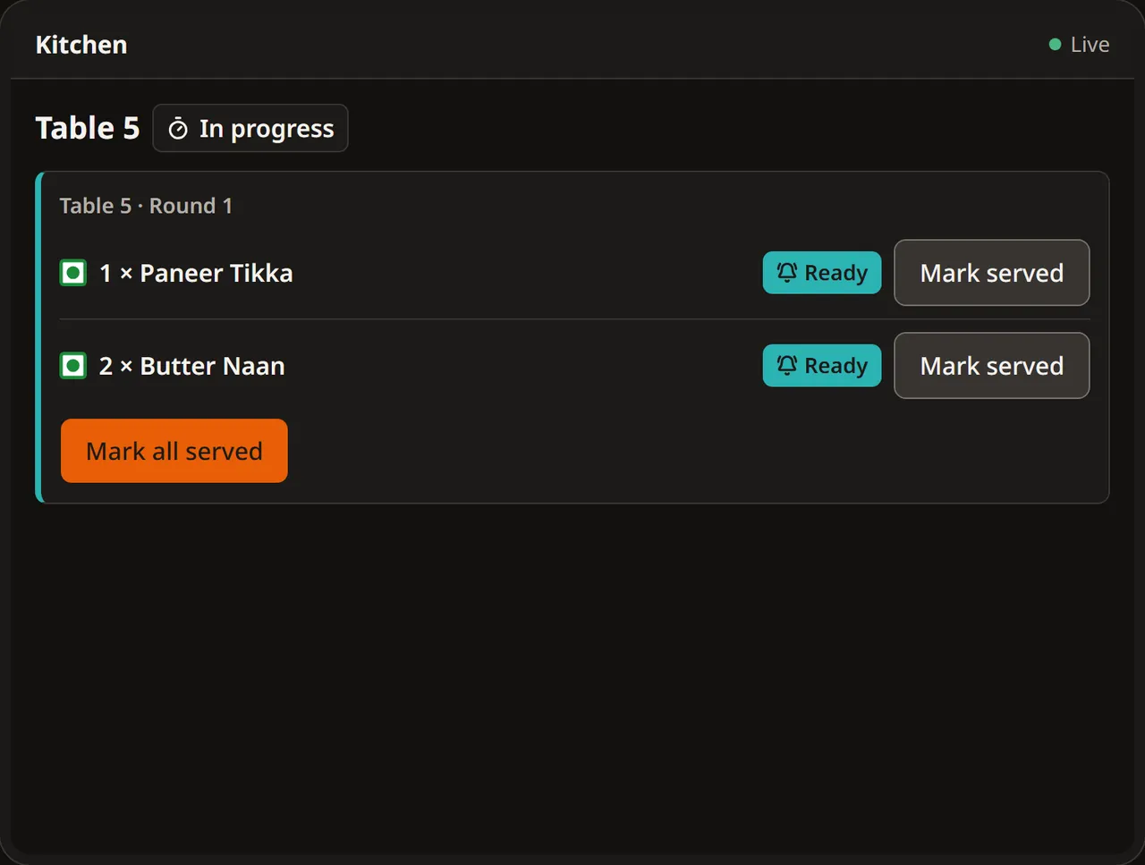Click the bell icon in Paneer Tikka's Ready badge
This screenshot has height=865, width=1145.
coord(786,273)
